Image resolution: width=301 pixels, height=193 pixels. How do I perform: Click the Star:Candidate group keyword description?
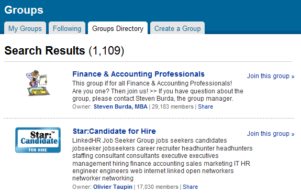point(162,159)
